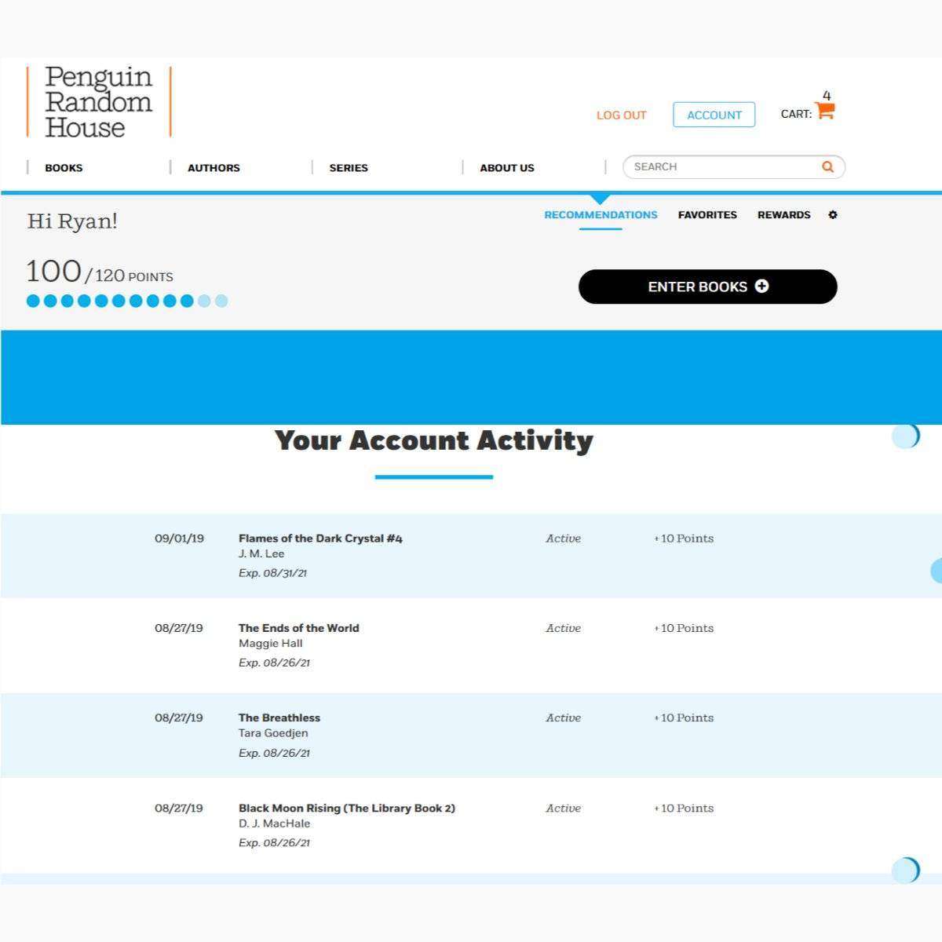The height and width of the screenshot is (942, 942).
Task: Open Black Moon Rising book title
Action: click(x=346, y=808)
